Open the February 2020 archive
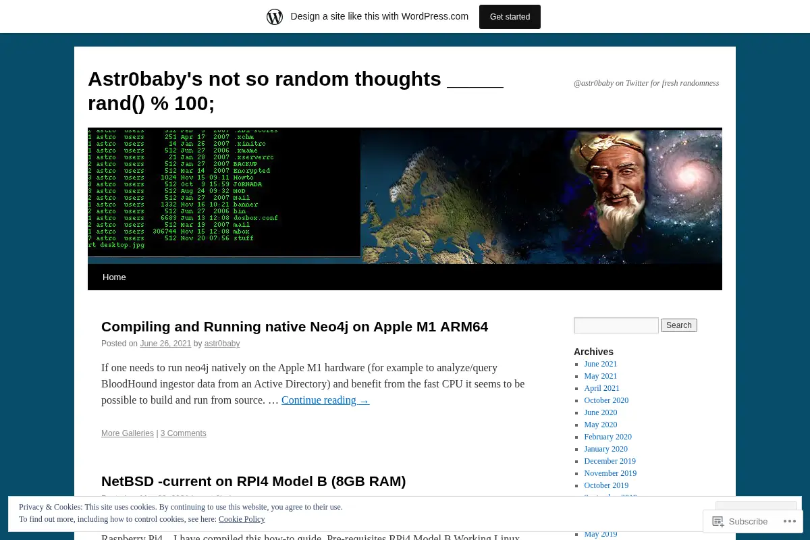810x540 pixels. click(608, 437)
